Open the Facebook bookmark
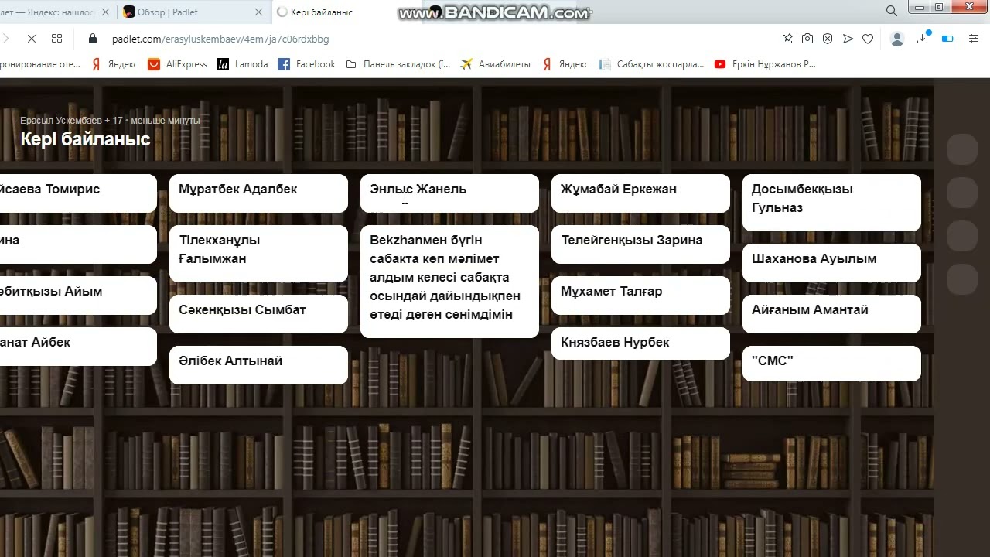990x557 pixels. [307, 64]
